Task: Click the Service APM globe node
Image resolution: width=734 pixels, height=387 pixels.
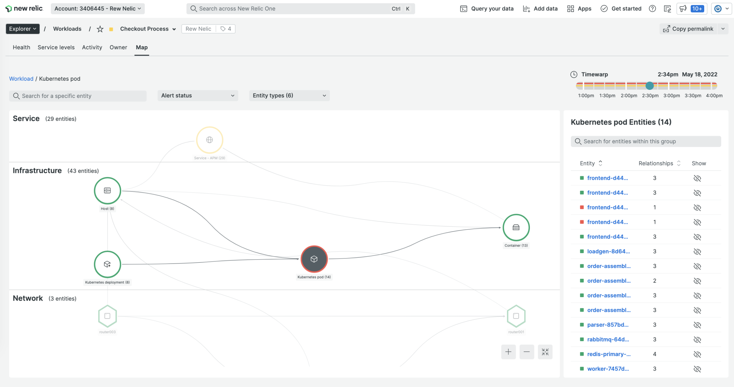Action: (x=209, y=140)
